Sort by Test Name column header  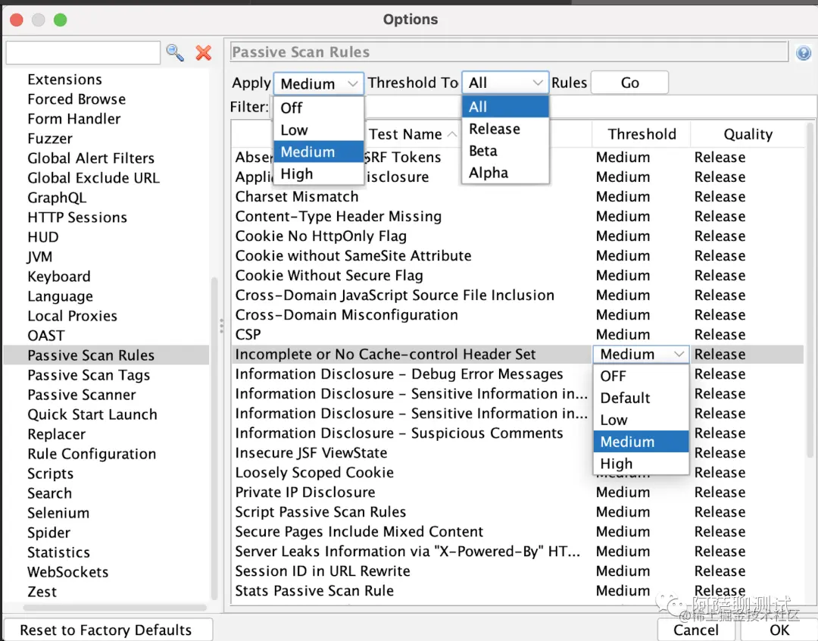[412, 135]
